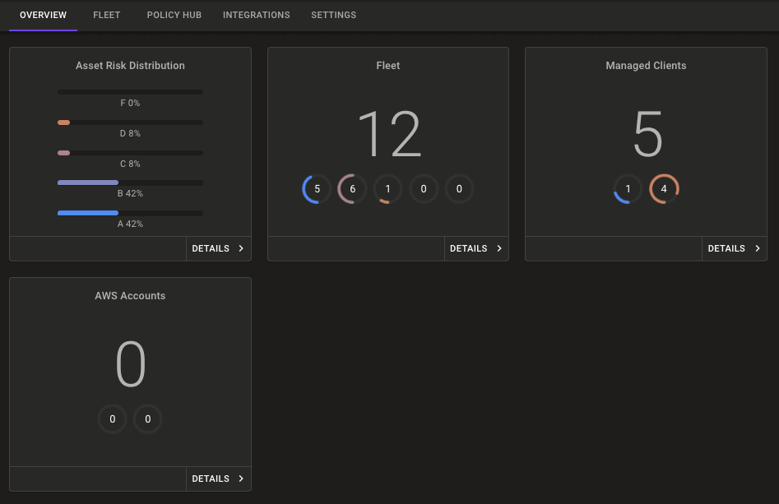
Task: Select the Overview tab
Action: (x=43, y=15)
